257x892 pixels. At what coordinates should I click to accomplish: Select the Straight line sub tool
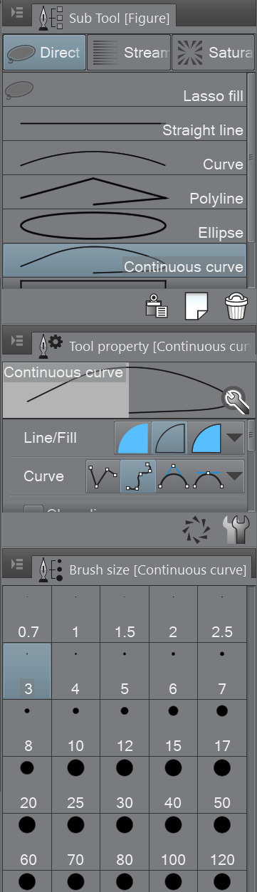pyautogui.click(x=125, y=124)
